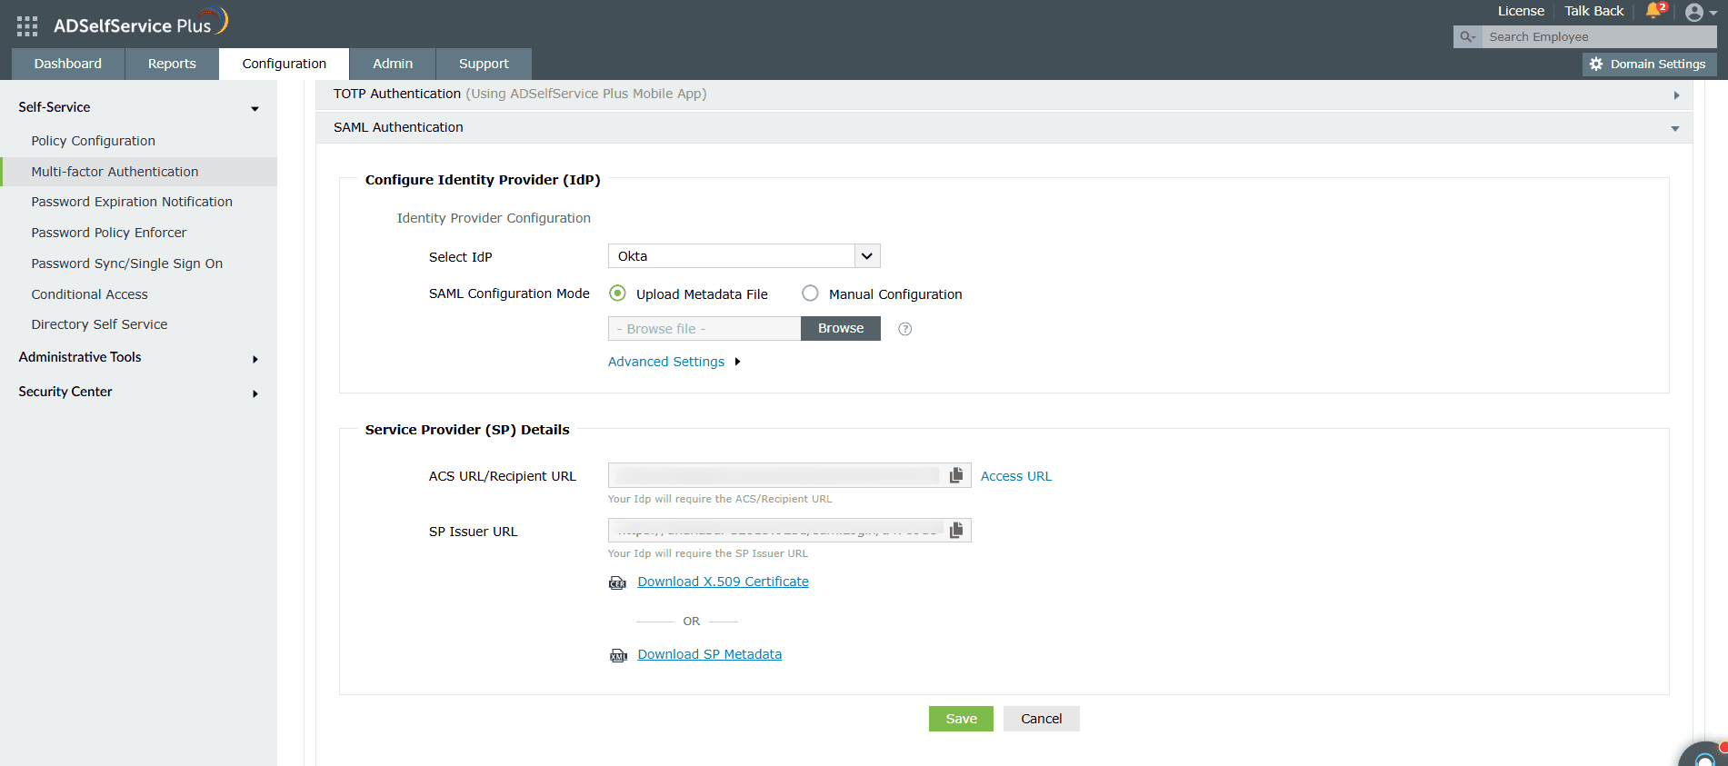Image resolution: width=1728 pixels, height=766 pixels.
Task: Open Password Policy Enforcer
Action: [109, 233]
